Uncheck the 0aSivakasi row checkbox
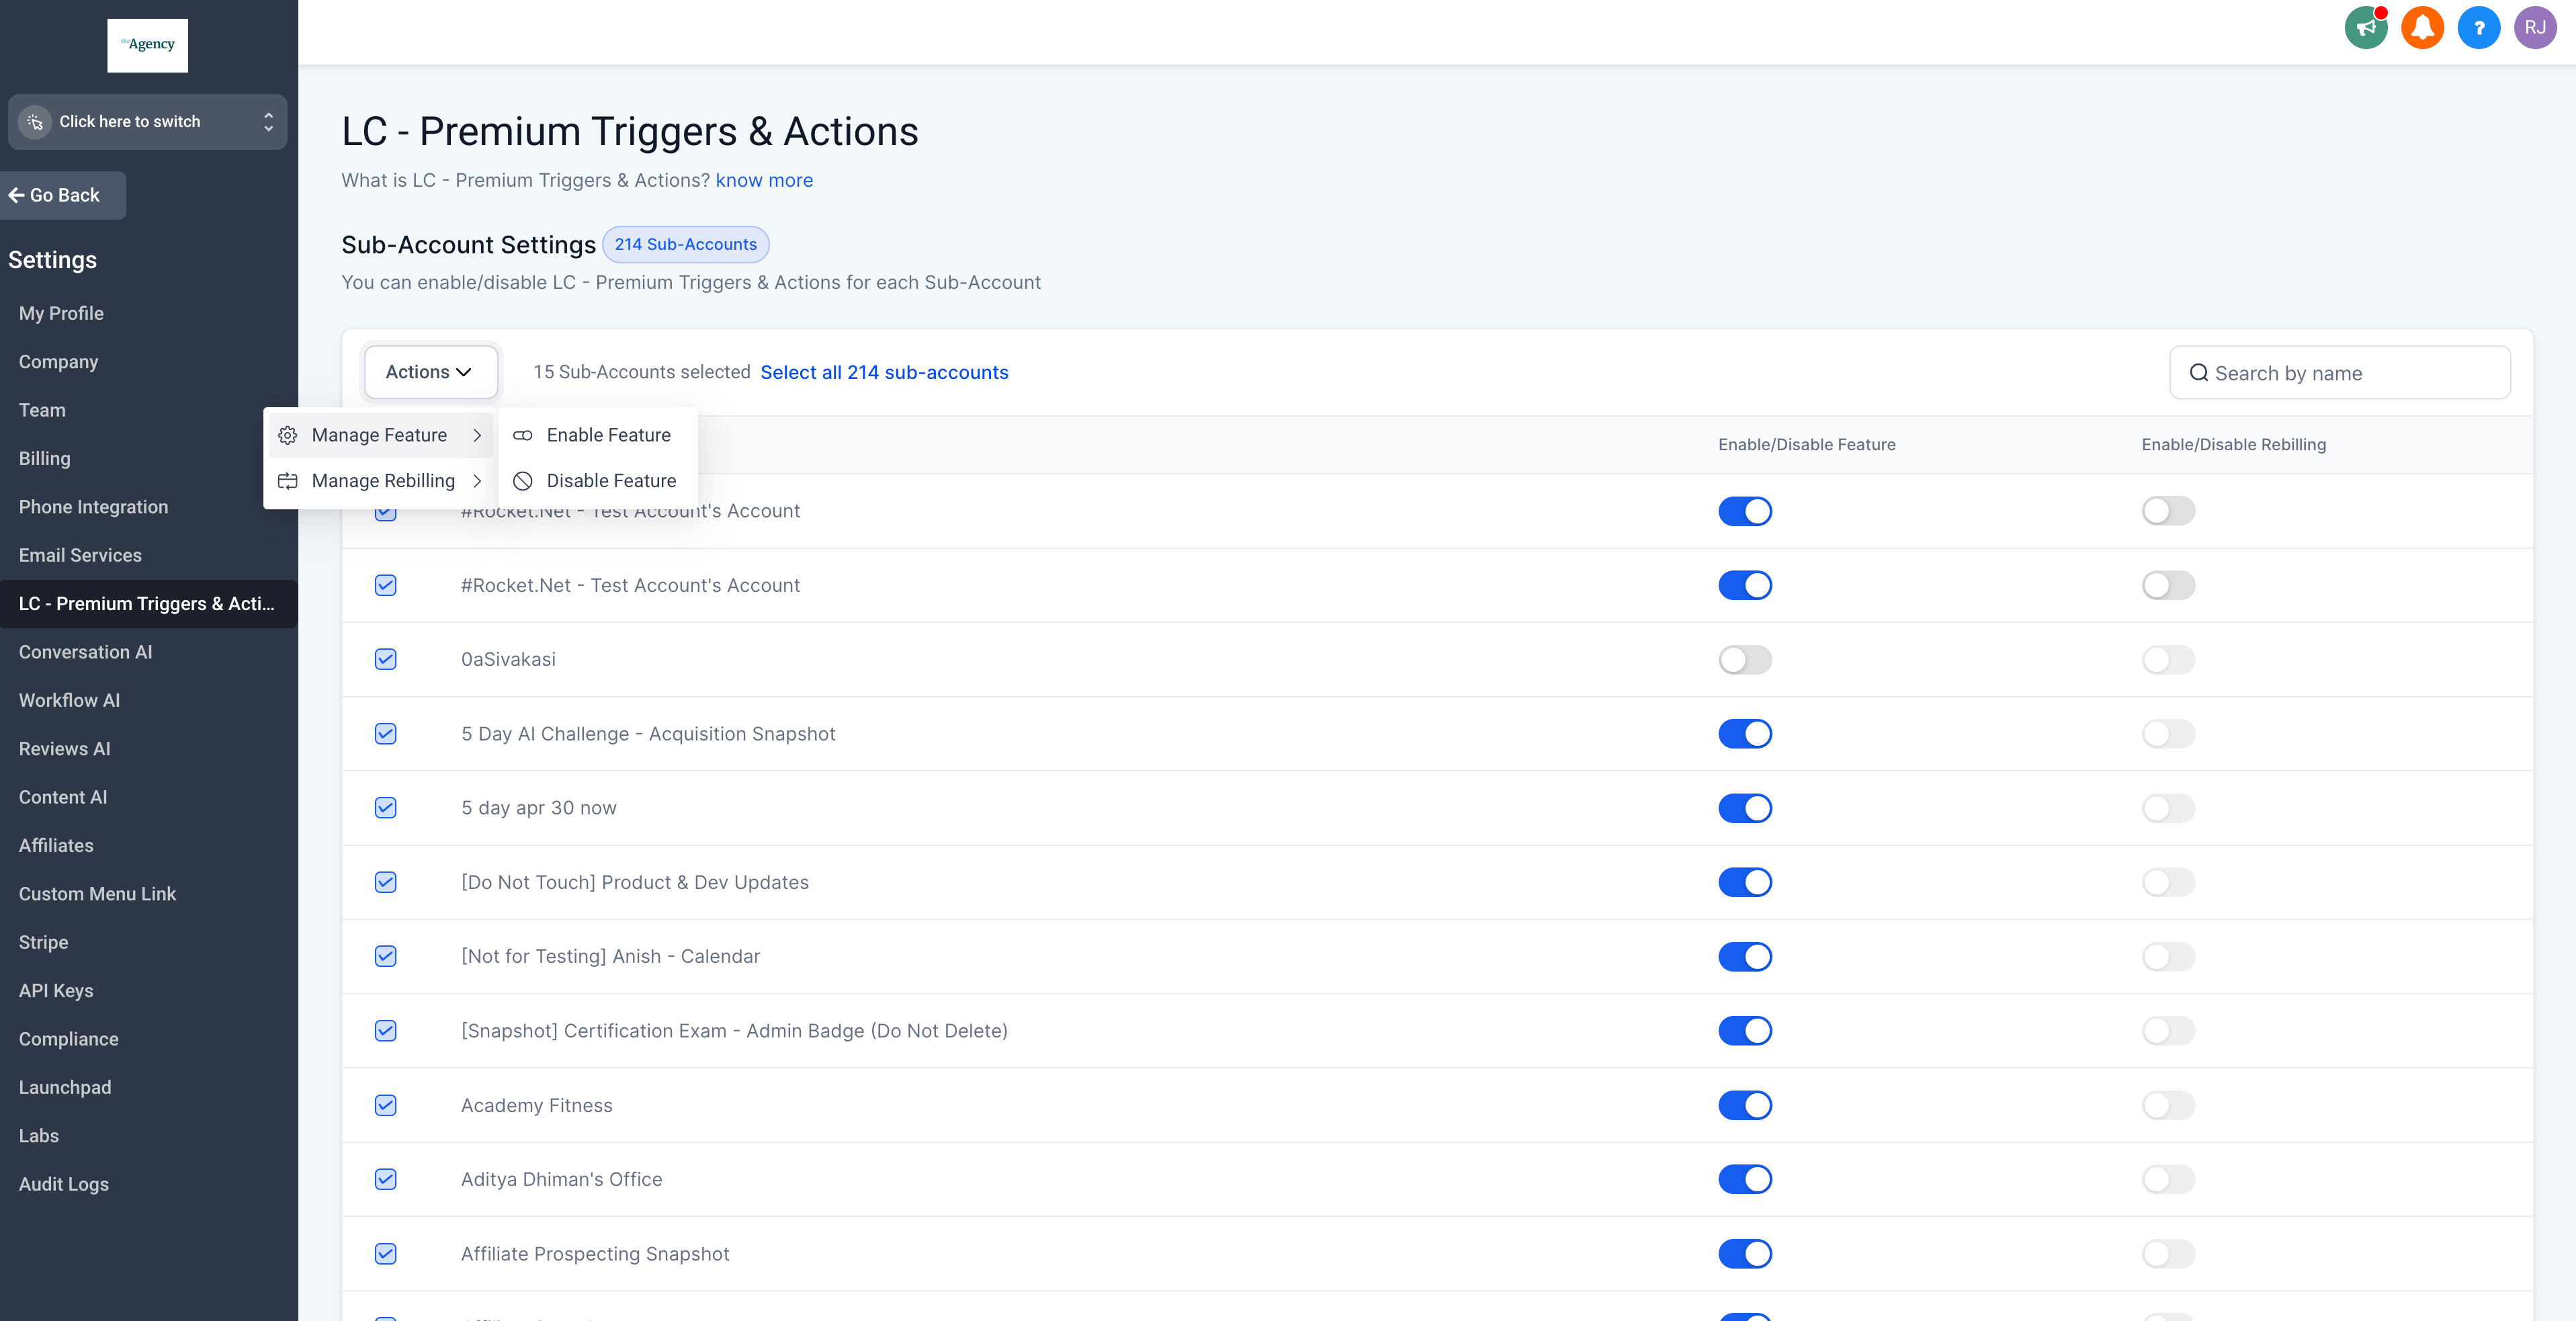This screenshot has height=1321, width=2576. coord(386,659)
